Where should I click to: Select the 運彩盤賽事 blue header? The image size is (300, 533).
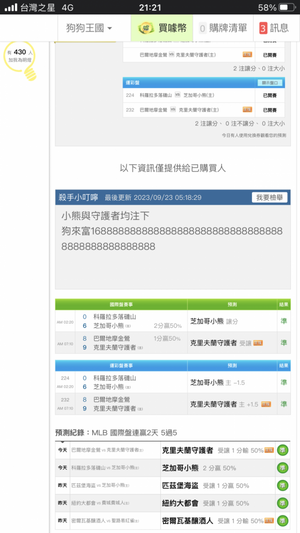click(121, 366)
